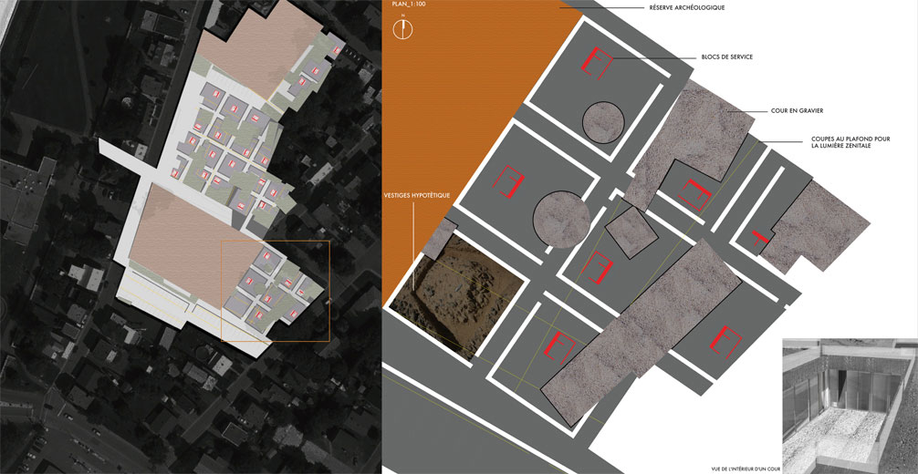
Task: Click the orange outline rectangle on the site plan
Action: coord(275,291)
